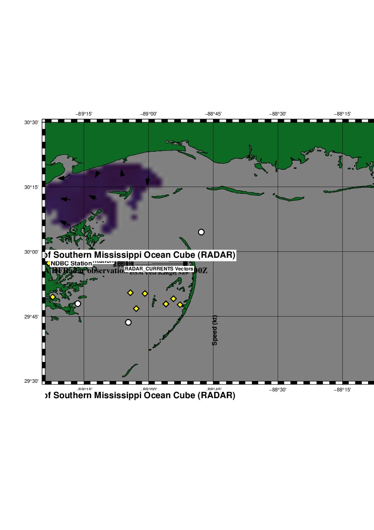Click the southernmost yellow diamond station
This screenshot has height=530, width=374.
(136, 308)
